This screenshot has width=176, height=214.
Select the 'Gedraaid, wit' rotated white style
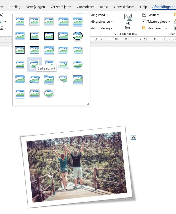(35, 65)
